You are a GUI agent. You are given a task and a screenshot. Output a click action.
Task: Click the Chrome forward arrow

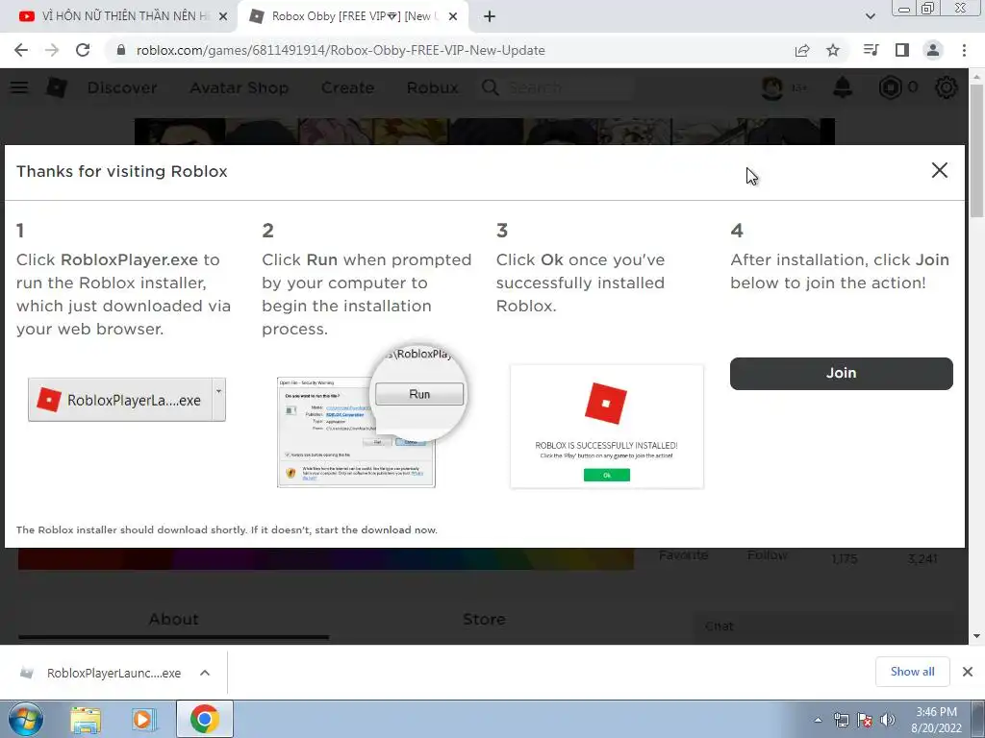coord(52,50)
